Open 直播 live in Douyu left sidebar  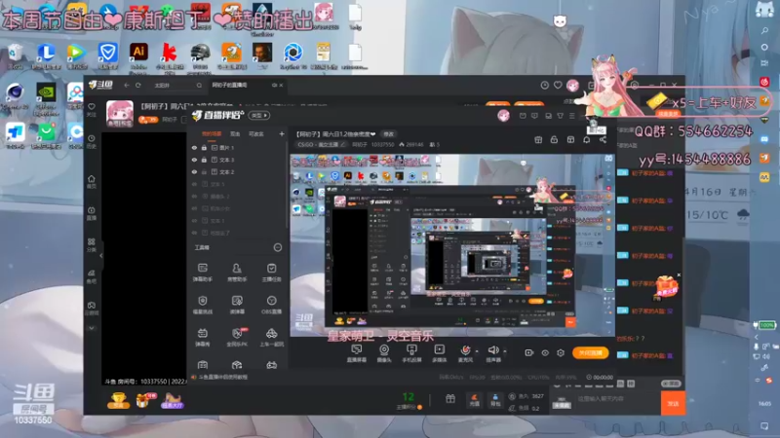pyautogui.click(x=92, y=213)
